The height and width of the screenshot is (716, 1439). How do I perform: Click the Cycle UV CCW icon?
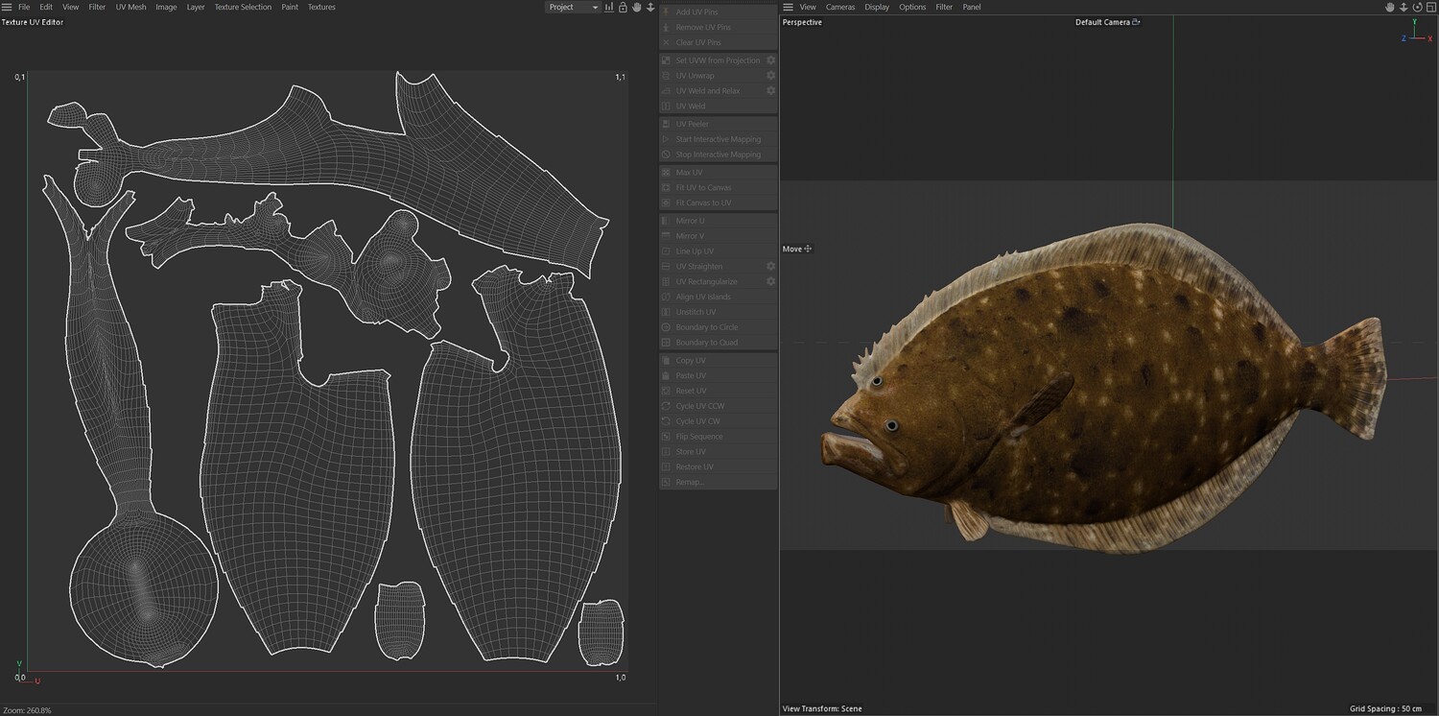667,406
